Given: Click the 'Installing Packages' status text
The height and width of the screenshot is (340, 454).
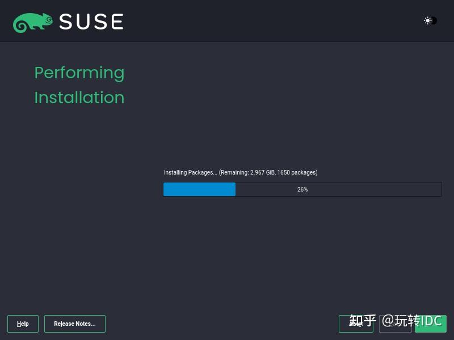Looking at the screenshot, I should pyautogui.click(x=187, y=172).
